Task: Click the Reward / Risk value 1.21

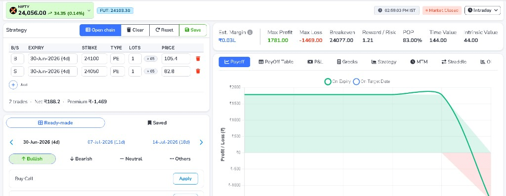Action: tap(368, 40)
